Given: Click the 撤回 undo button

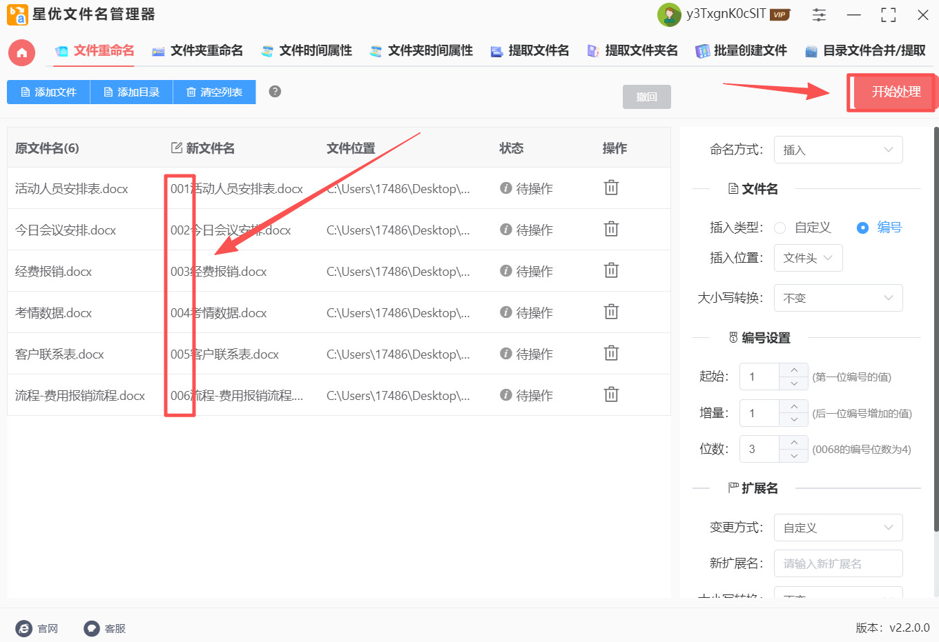Looking at the screenshot, I should 647,97.
